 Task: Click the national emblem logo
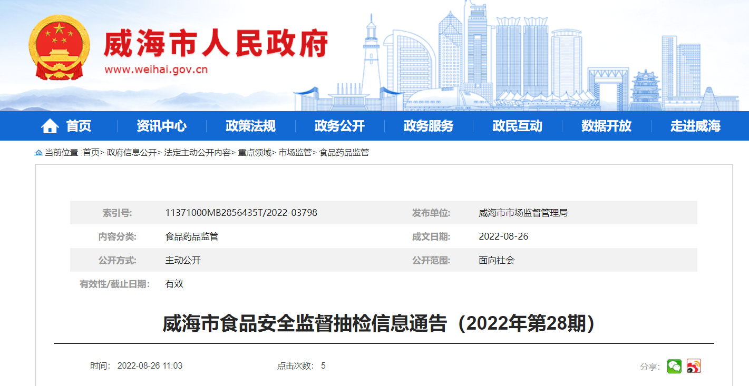pos(59,47)
